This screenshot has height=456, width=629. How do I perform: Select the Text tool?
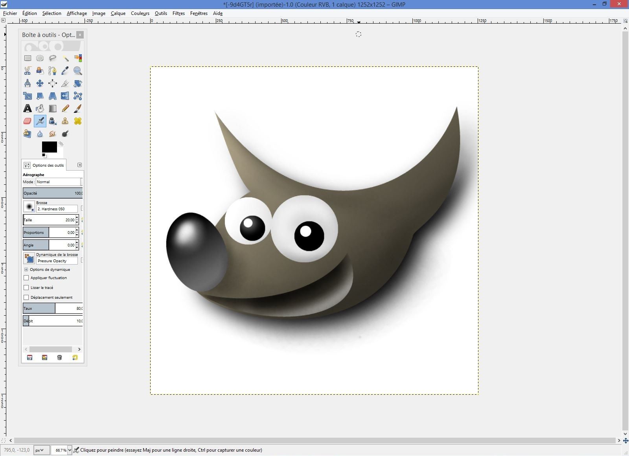28,108
